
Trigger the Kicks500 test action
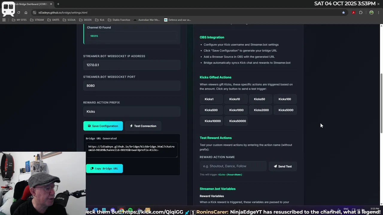[x=211, y=110]
